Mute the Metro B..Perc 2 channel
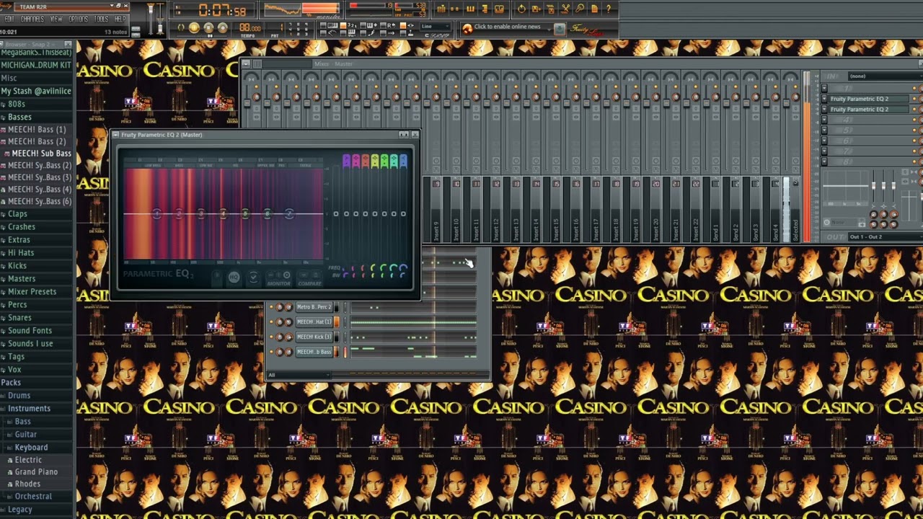Screen dimensions: 923x519 tap(272, 307)
